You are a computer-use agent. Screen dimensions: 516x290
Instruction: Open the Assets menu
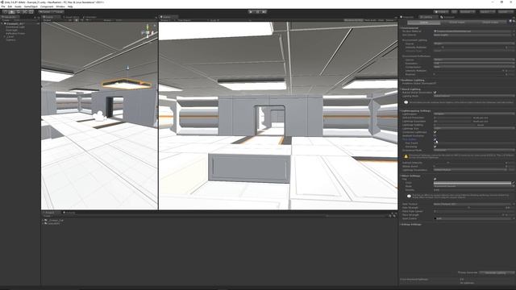18,6
